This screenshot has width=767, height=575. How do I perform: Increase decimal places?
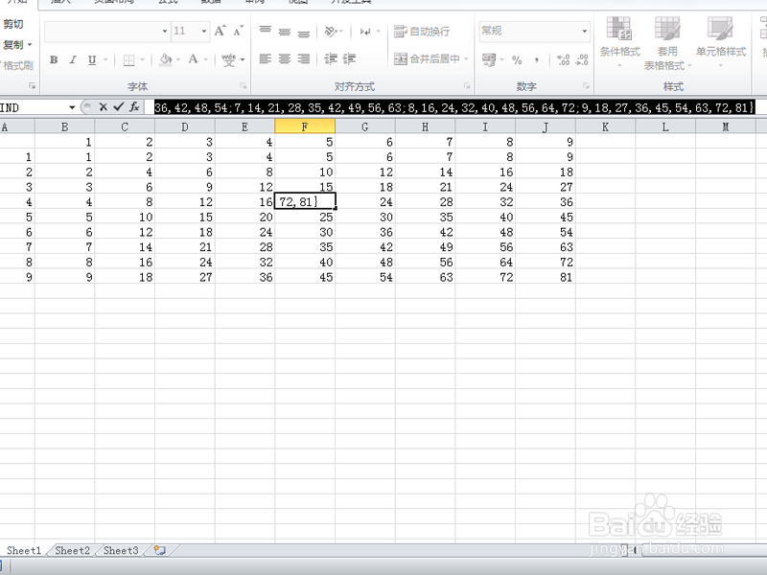coord(563,59)
